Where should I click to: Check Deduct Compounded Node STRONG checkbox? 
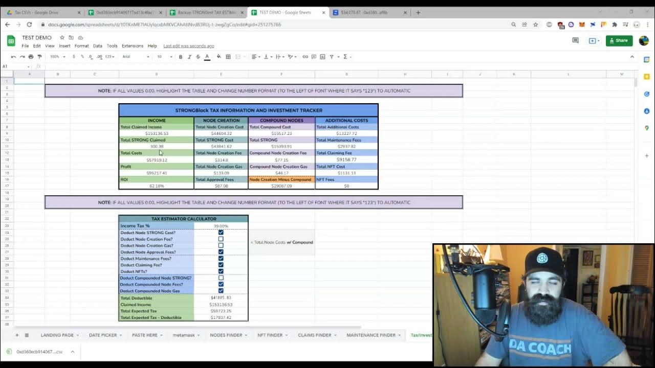[221, 278]
